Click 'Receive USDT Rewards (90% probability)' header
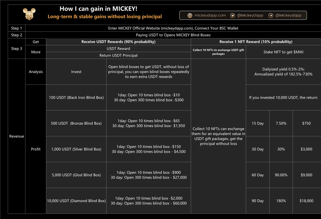This screenshot has height=219, width=321. (x=118, y=42)
